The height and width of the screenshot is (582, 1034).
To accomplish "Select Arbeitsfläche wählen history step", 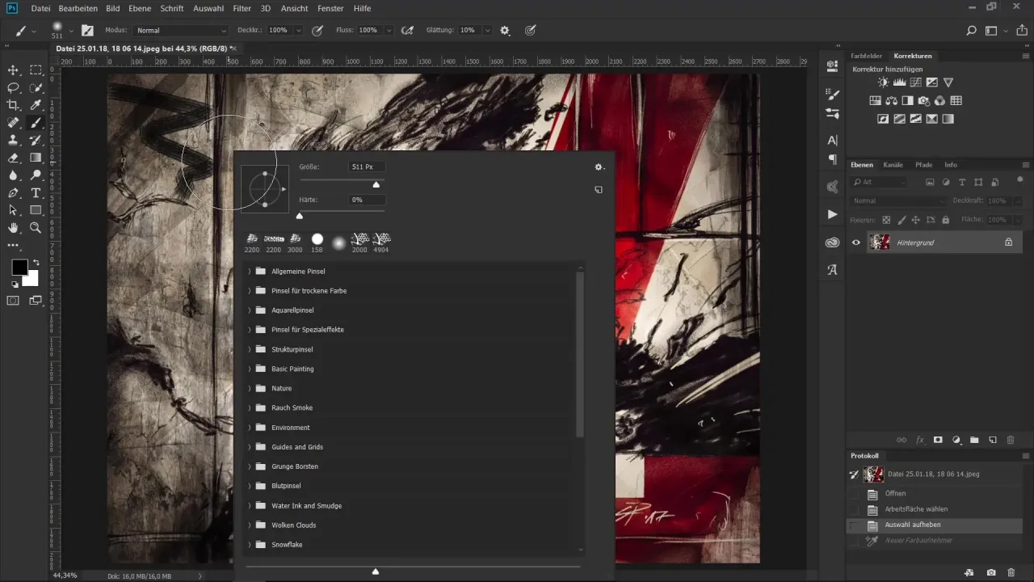I will pos(916,509).
